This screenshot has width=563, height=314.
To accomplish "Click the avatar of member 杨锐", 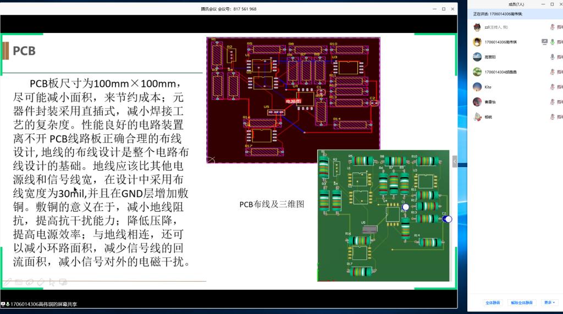I will 477,117.
